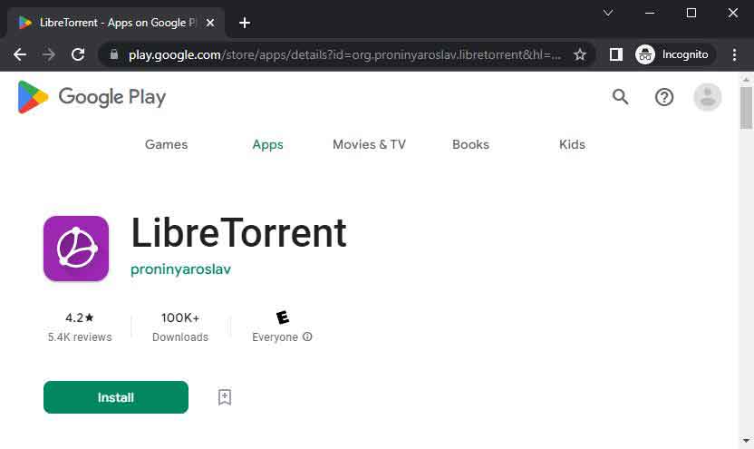
Task: Open the browser side panel
Action: click(x=616, y=54)
